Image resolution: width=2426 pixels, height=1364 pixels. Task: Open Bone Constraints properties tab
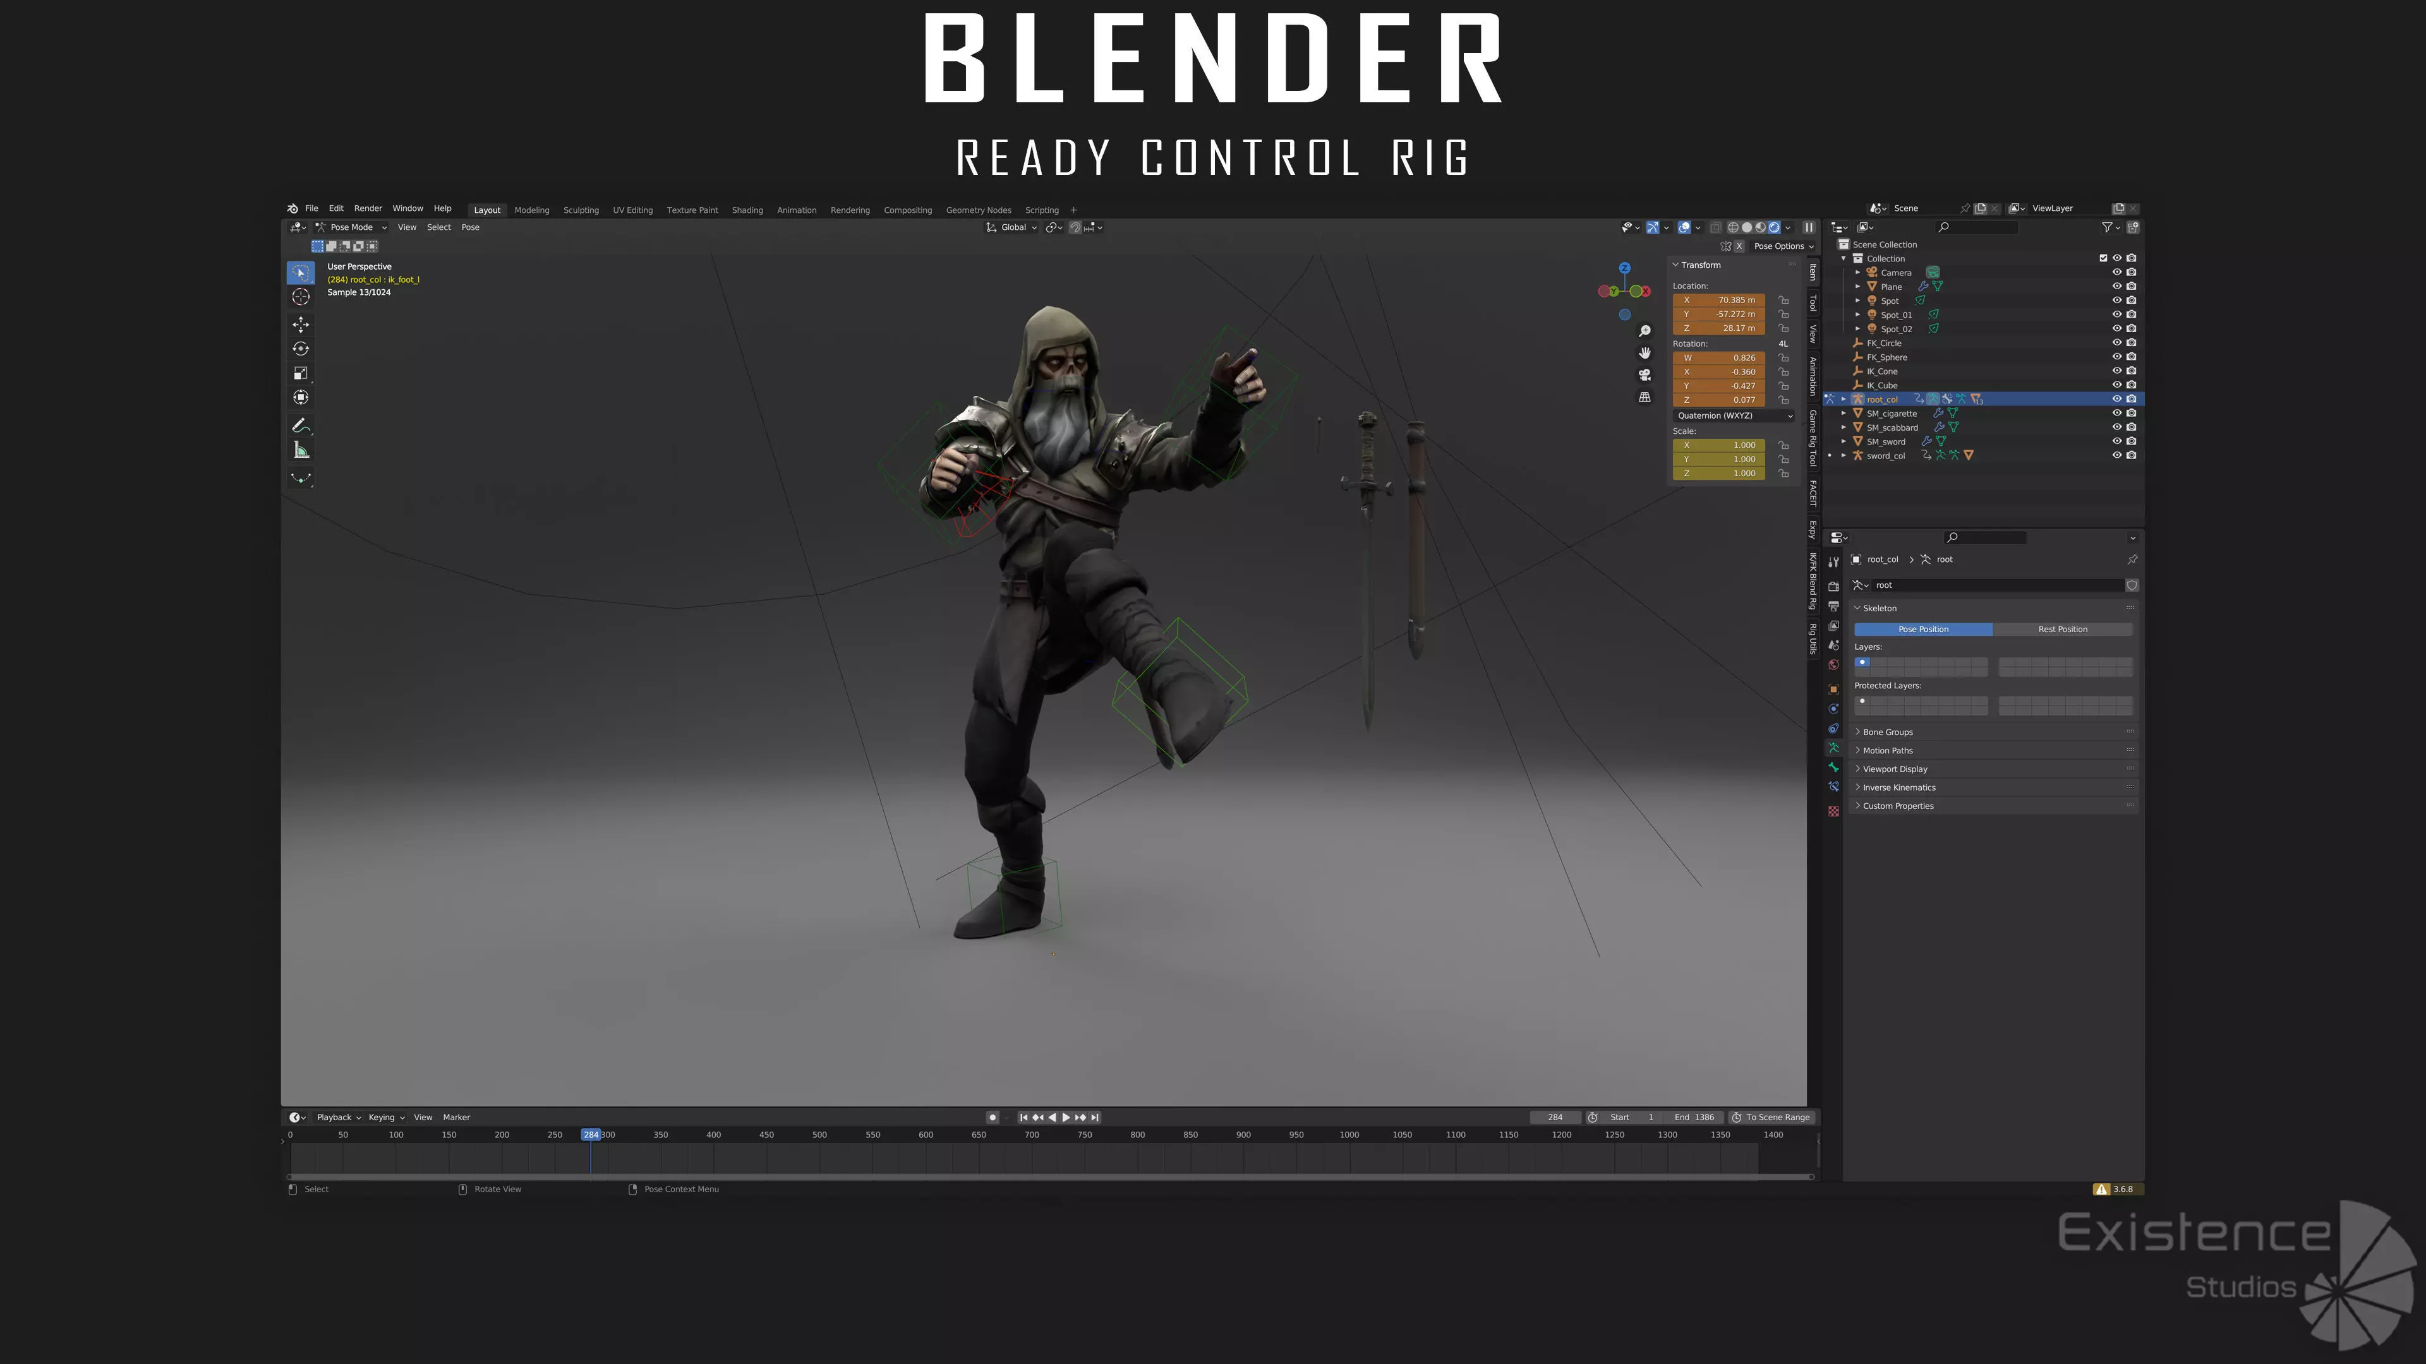(x=1833, y=788)
